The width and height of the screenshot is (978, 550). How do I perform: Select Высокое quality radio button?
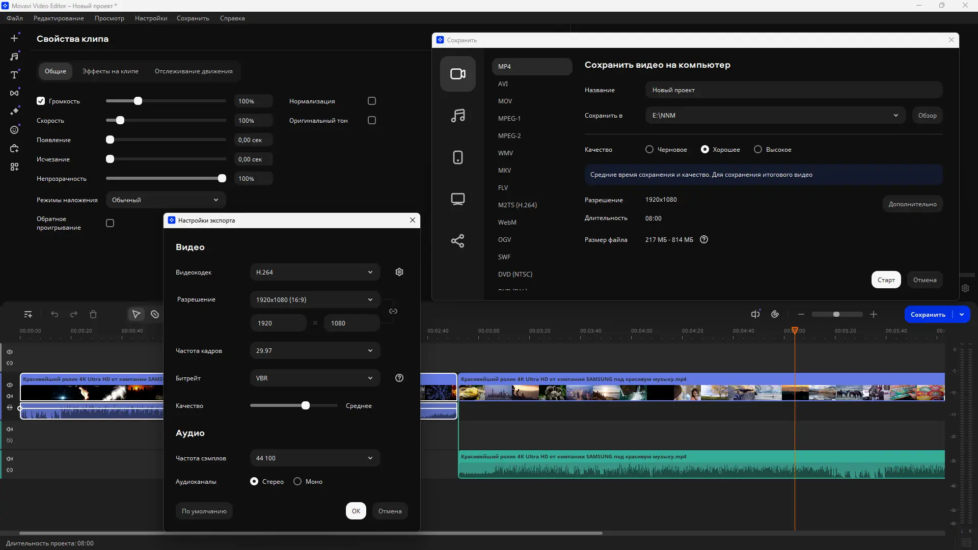(x=758, y=149)
